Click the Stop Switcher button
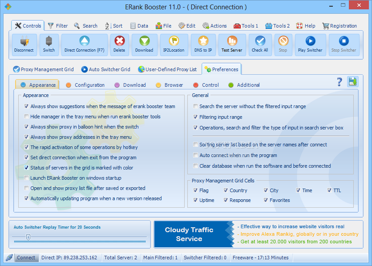Viewport: 372px width, 266px height. pyautogui.click(x=344, y=45)
